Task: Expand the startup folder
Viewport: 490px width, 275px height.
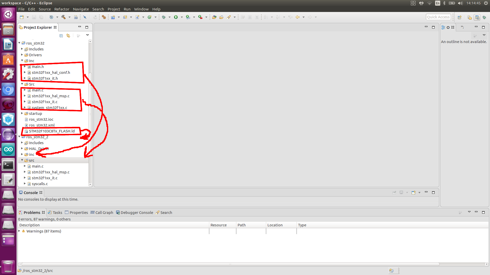Action: coord(22,113)
